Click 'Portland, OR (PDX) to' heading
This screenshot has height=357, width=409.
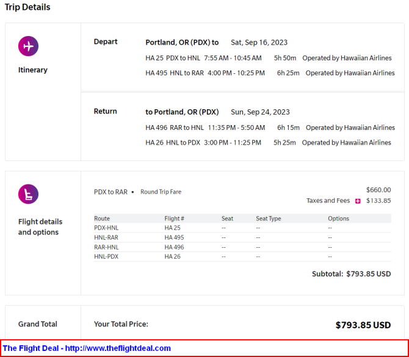[182, 43]
